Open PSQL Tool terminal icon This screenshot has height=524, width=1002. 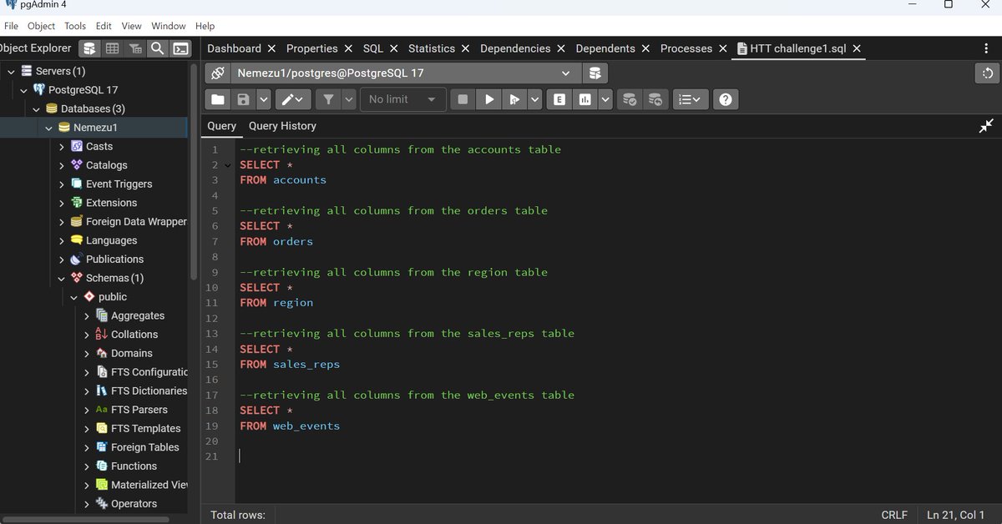click(180, 48)
